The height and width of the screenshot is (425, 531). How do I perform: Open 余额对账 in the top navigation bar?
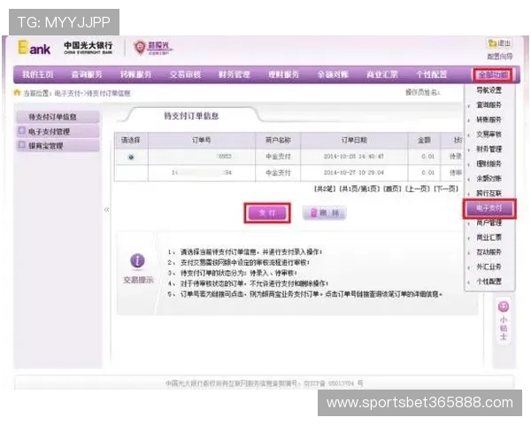click(333, 74)
